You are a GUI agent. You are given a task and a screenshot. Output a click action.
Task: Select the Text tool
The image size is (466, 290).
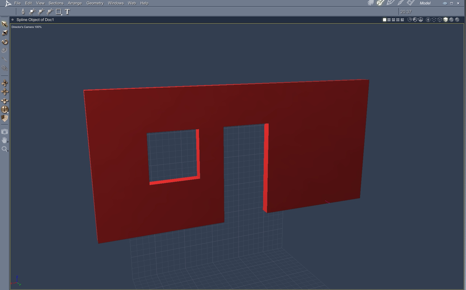point(67,12)
